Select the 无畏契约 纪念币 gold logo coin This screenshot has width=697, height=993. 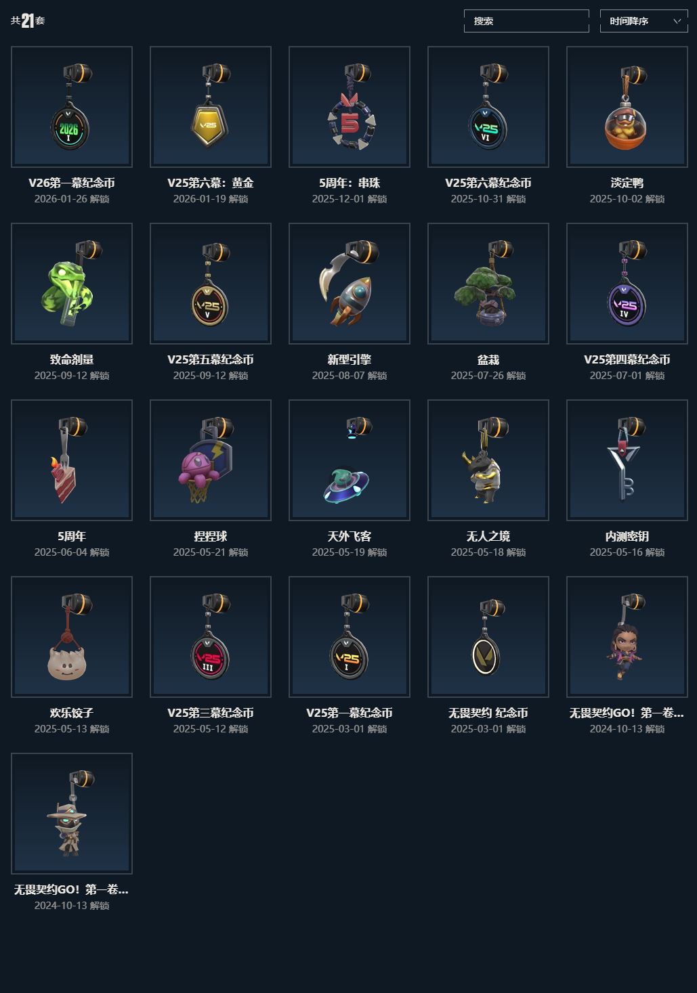tap(488, 637)
